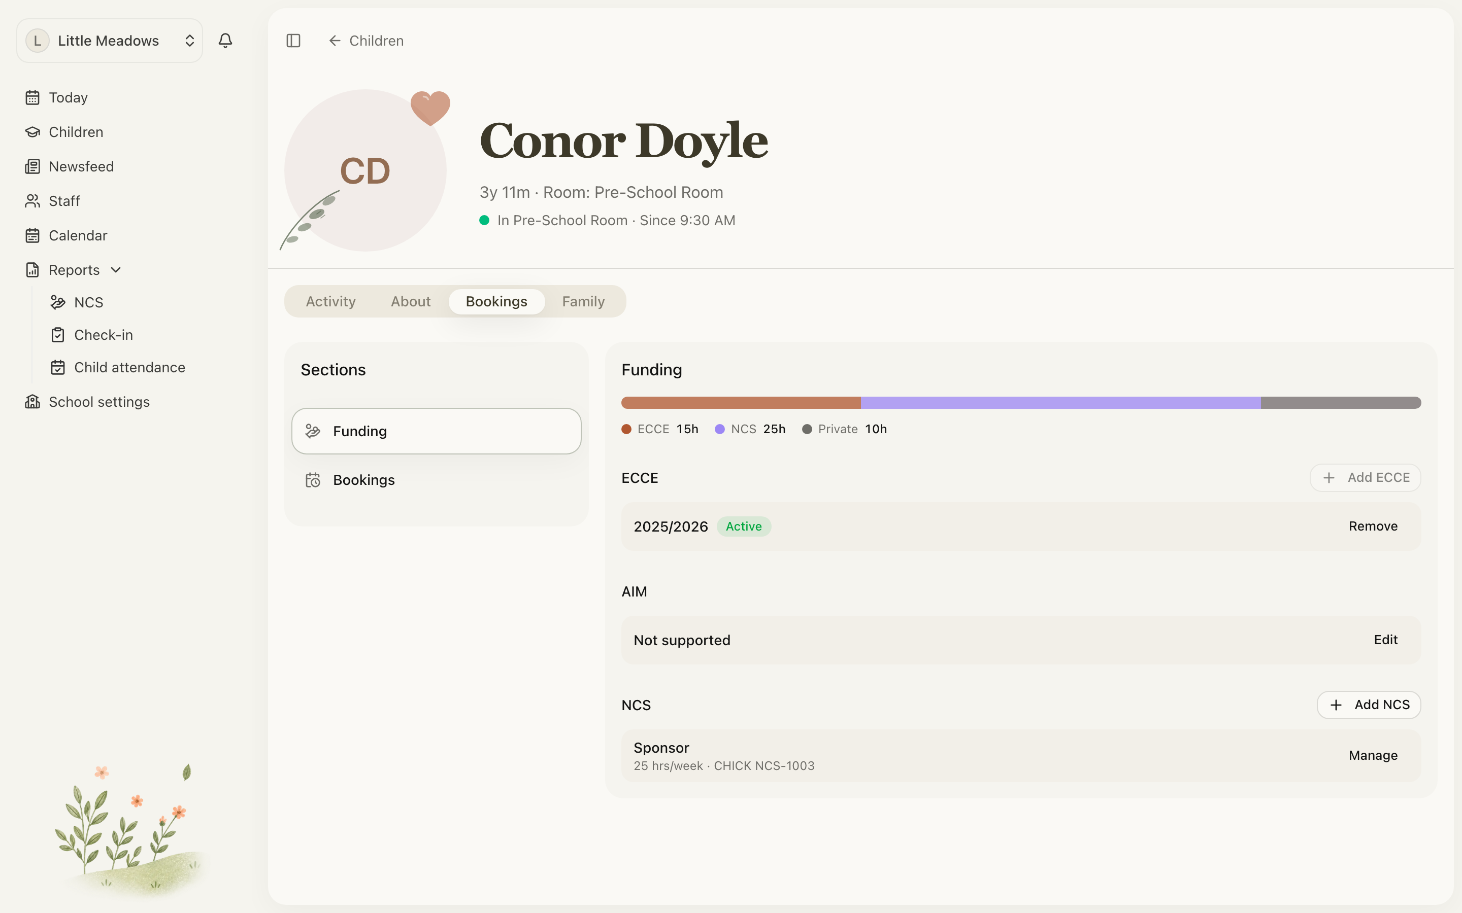The width and height of the screenshot is (1462, 913).
Task: Open the notifications bell
Action: click(x=225, y=41)
